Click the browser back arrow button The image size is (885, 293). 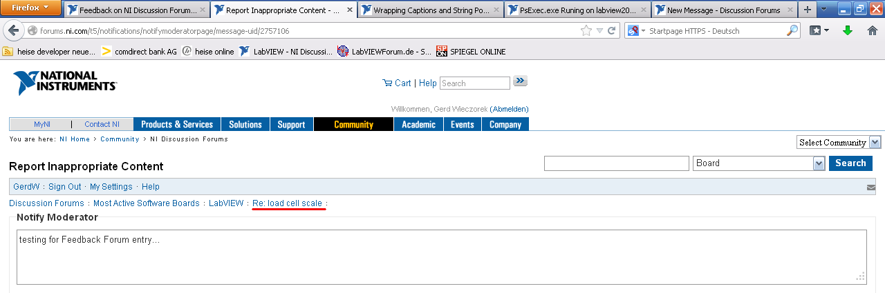(14, 31)
